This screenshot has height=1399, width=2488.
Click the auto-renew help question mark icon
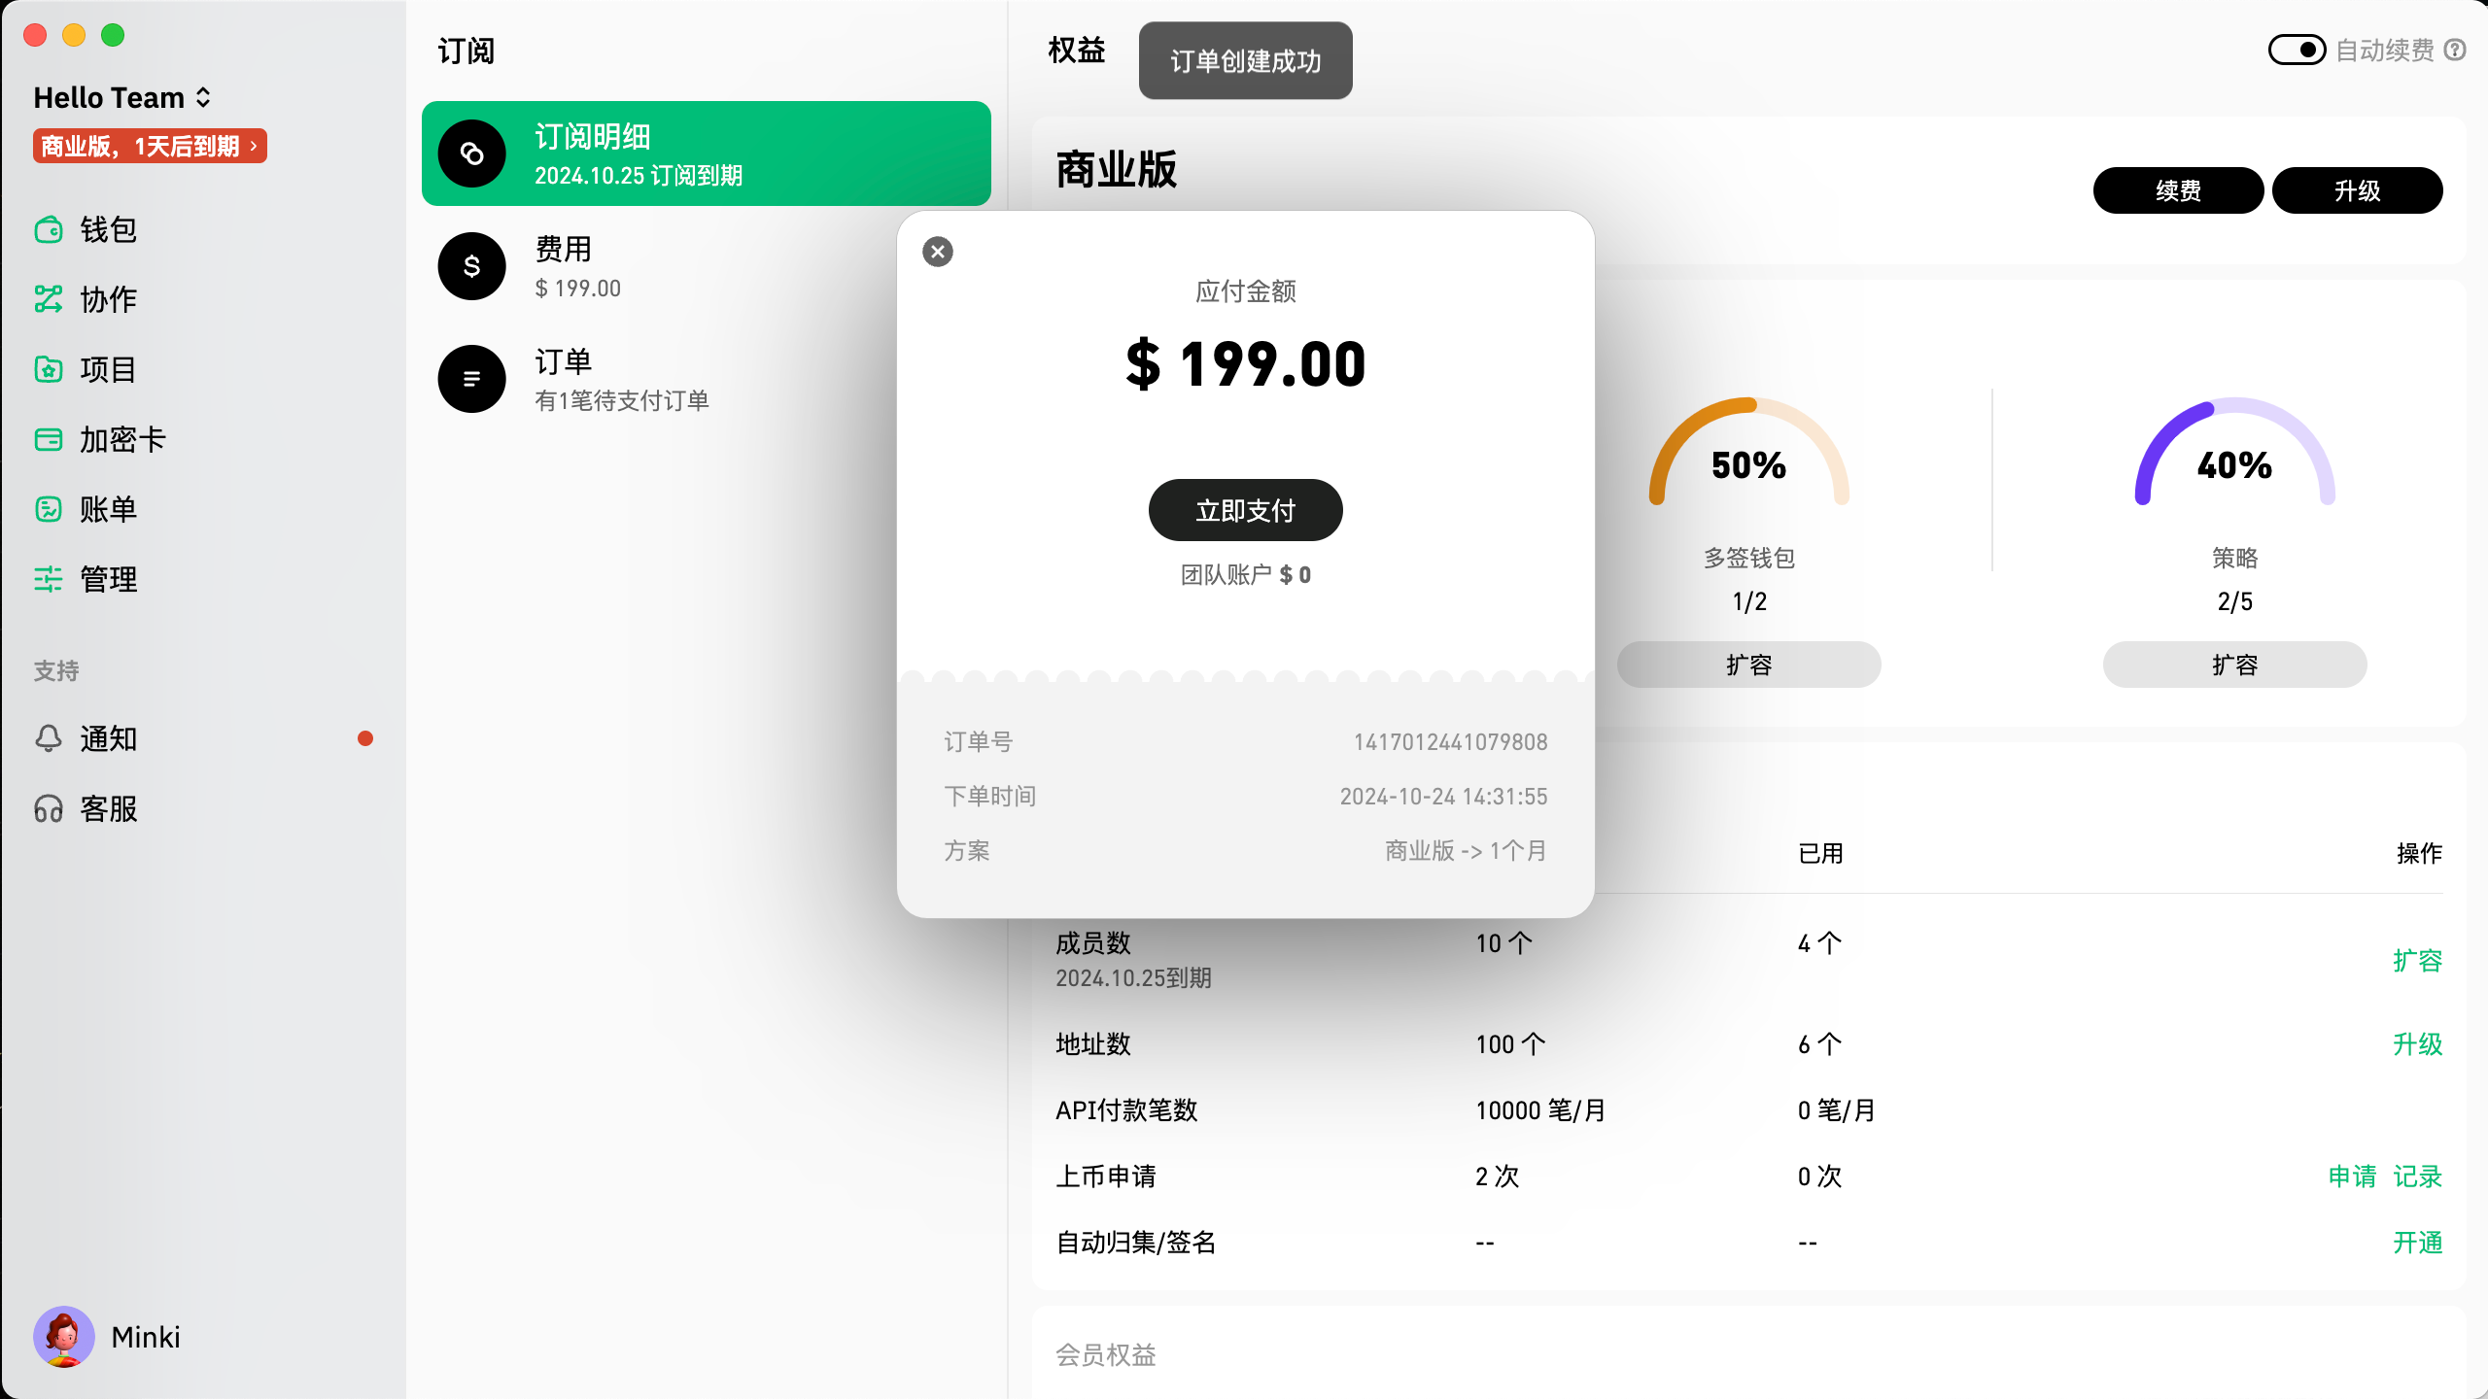[x=2456, y=50]
